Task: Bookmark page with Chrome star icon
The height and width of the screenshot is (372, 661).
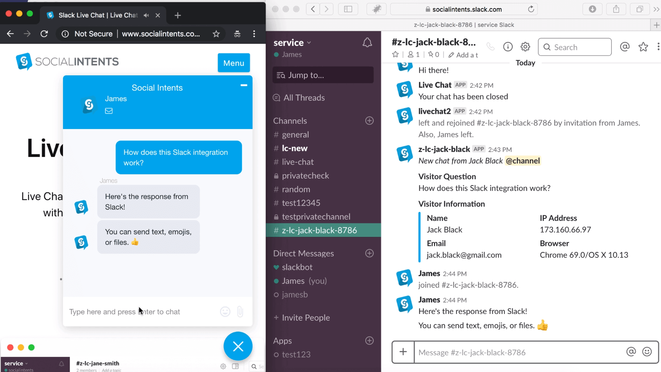Action: click(216, 34)
